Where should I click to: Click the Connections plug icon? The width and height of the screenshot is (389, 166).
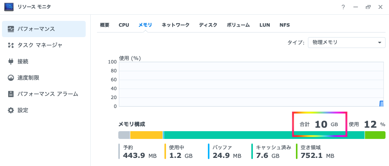pos(11,62)
